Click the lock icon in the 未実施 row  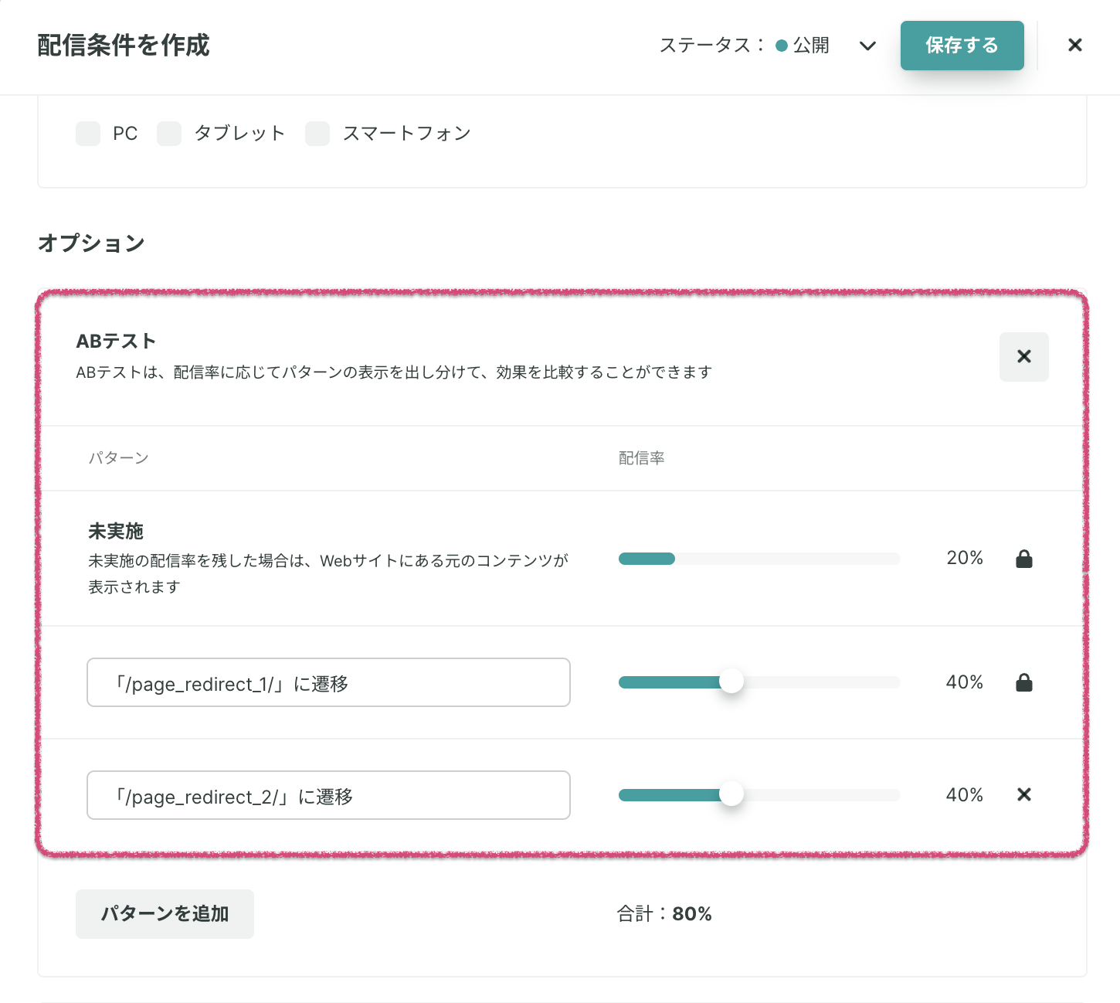(x=1024, y=559)
